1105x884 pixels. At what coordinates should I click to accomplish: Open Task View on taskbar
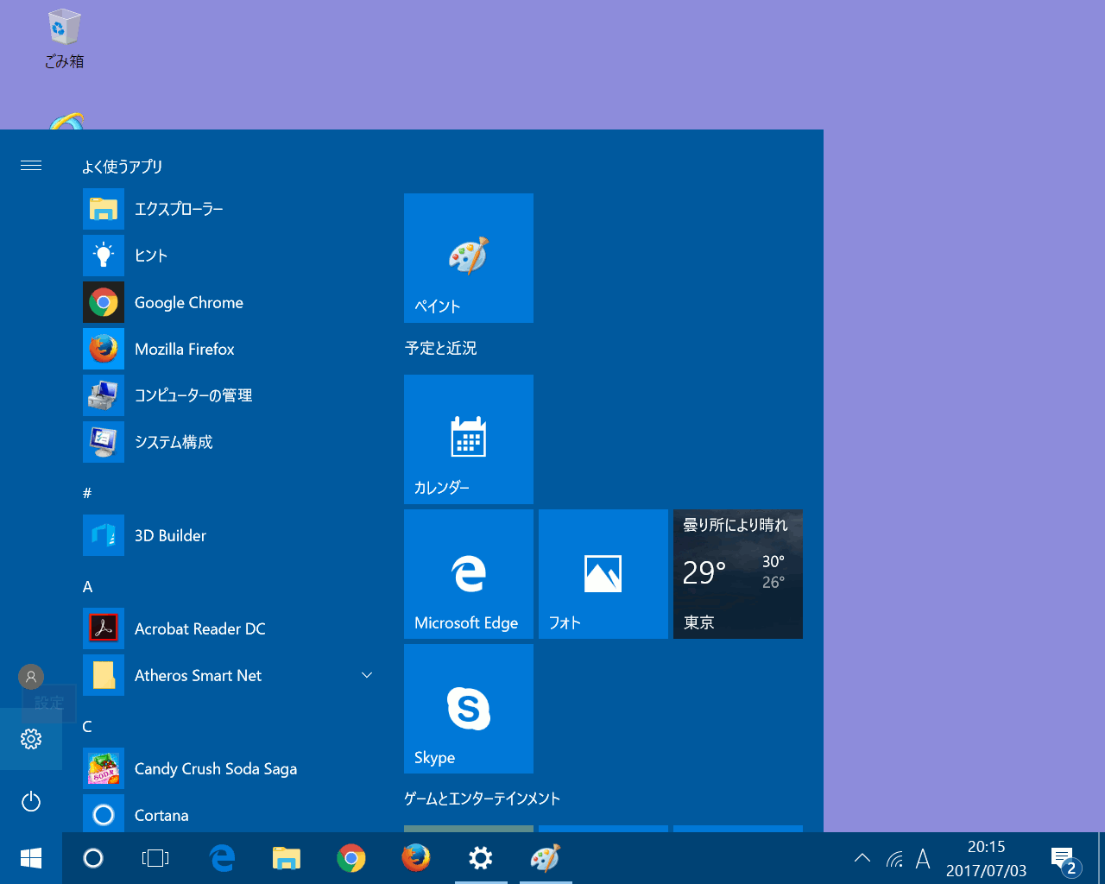click(155, 858)
